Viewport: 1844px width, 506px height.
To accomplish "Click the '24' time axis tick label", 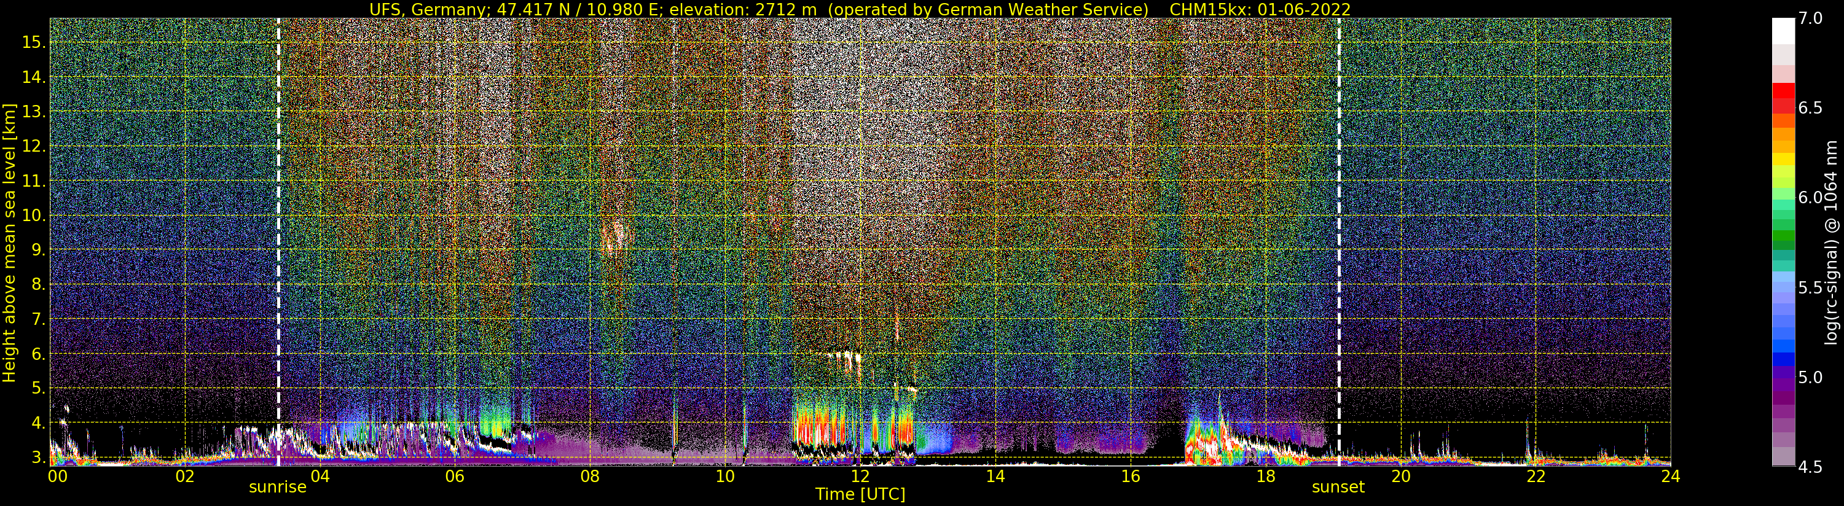I will click(1670, 477).
